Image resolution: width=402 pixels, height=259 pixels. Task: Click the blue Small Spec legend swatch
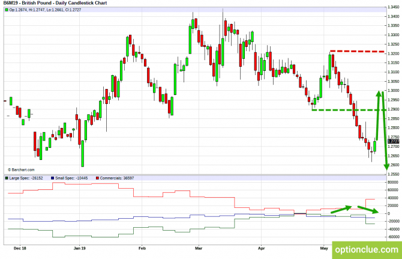click(x=53, y=178)
